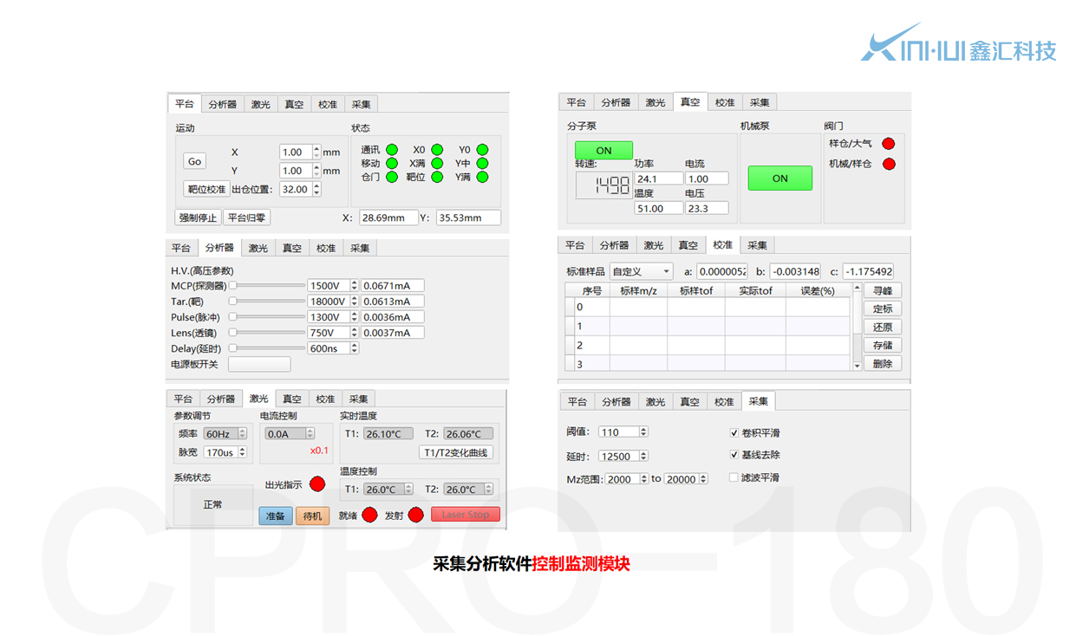Open 分析器 tab in the 运动 platform panel

[222, 104]
